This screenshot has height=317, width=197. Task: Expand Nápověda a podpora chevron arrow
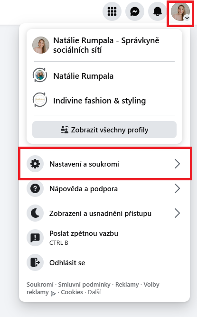click(177, 188)
